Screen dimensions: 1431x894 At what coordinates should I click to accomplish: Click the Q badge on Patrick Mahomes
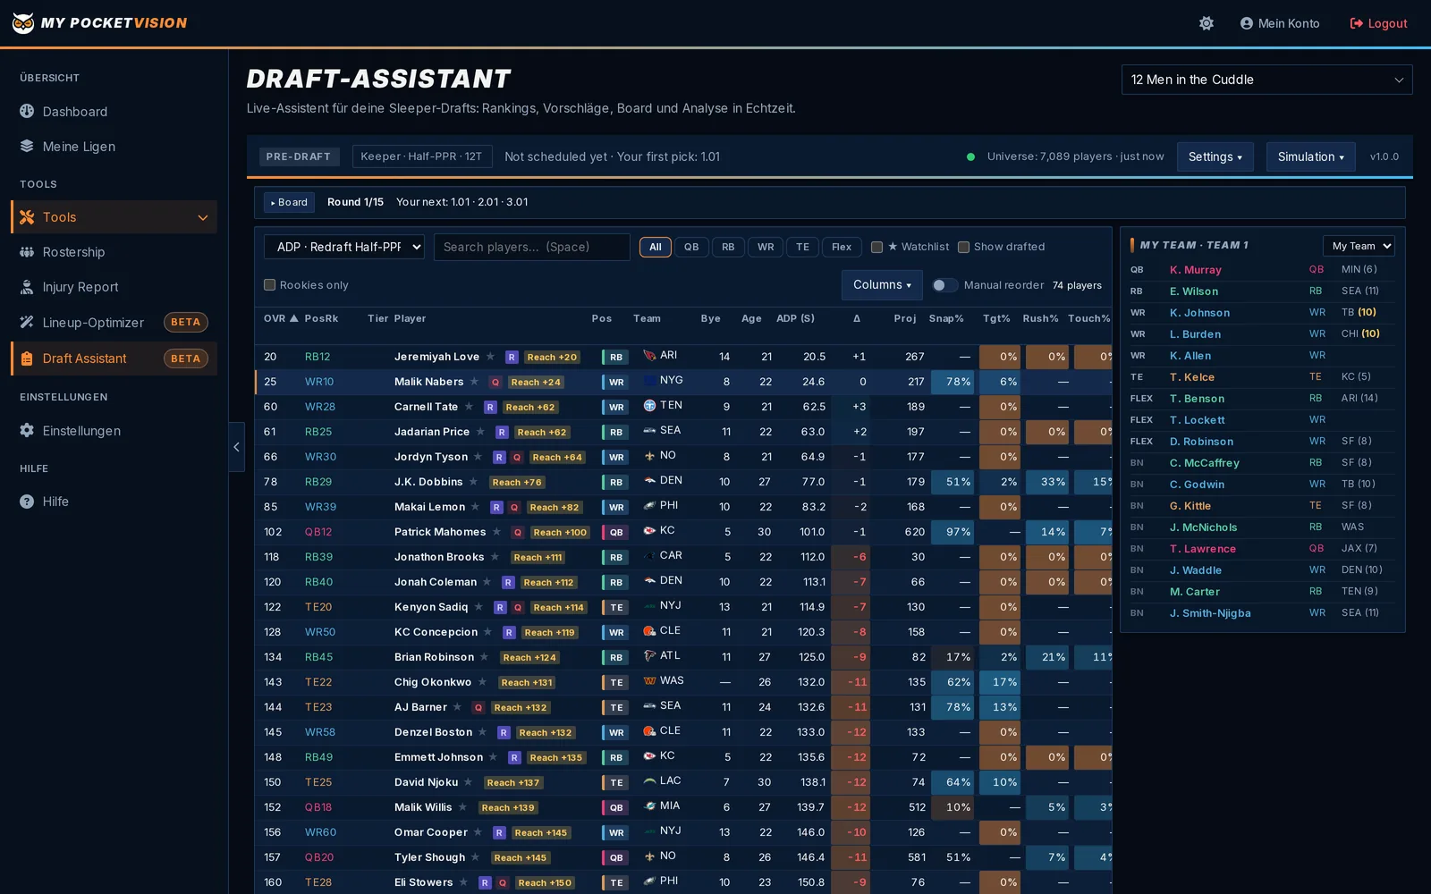(518, 532)
